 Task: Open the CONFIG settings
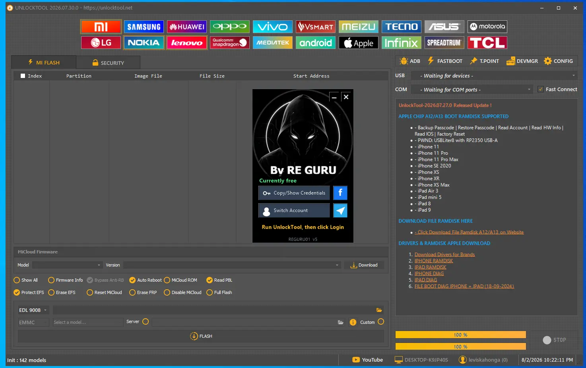coord(559,61)
